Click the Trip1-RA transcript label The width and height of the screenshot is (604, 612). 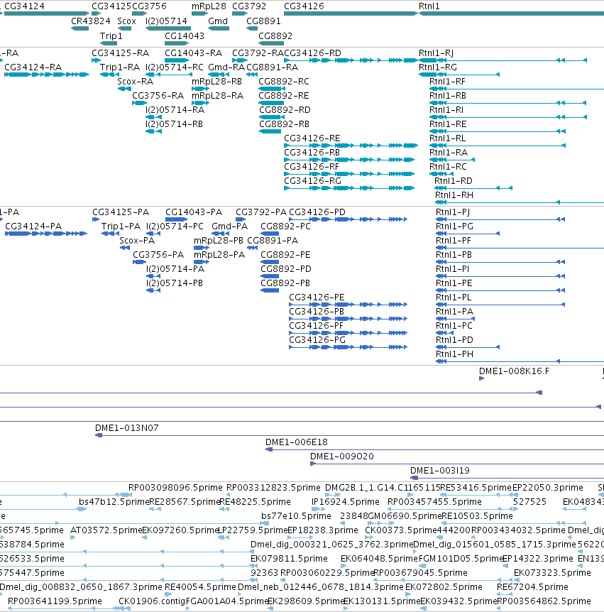pos(120,67)
